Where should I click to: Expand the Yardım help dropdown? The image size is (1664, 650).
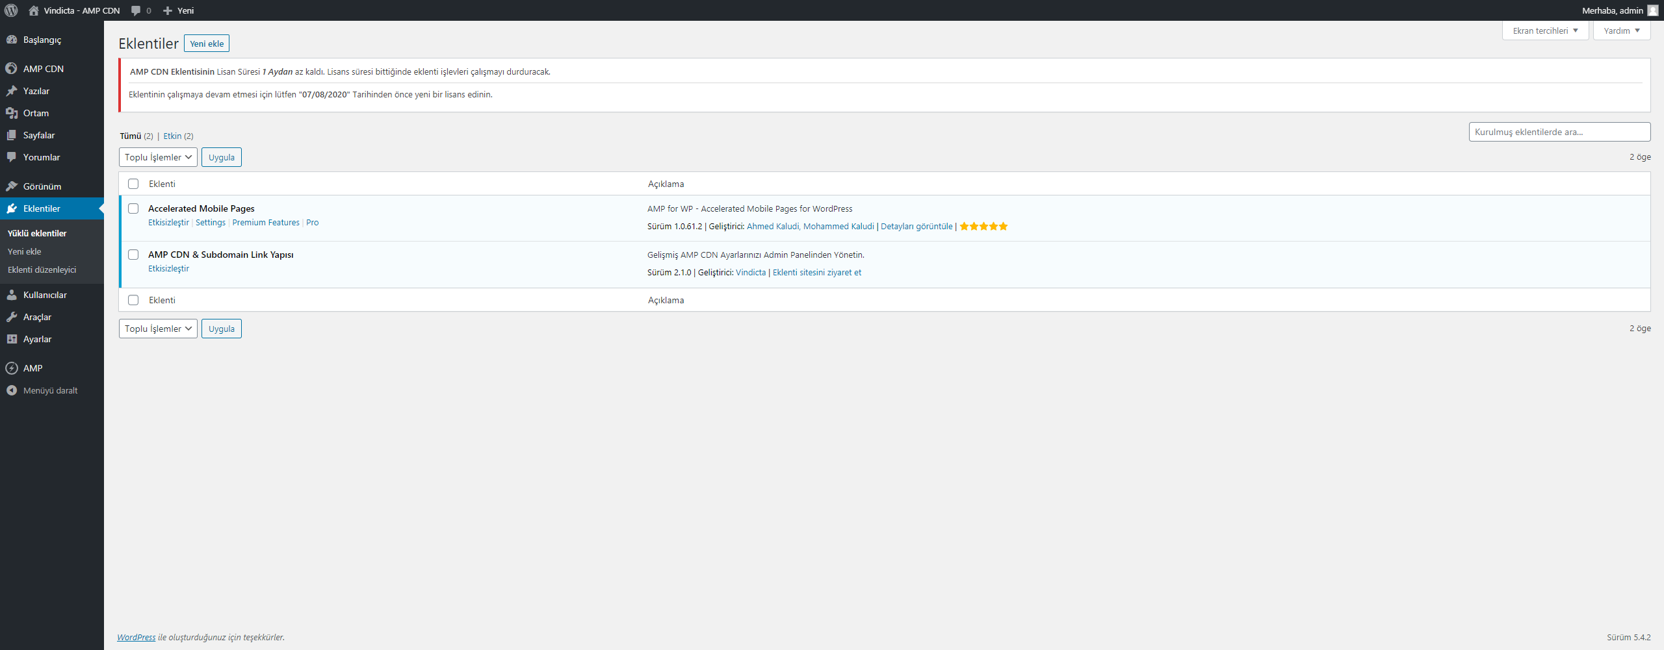[x=1622, y=31]
